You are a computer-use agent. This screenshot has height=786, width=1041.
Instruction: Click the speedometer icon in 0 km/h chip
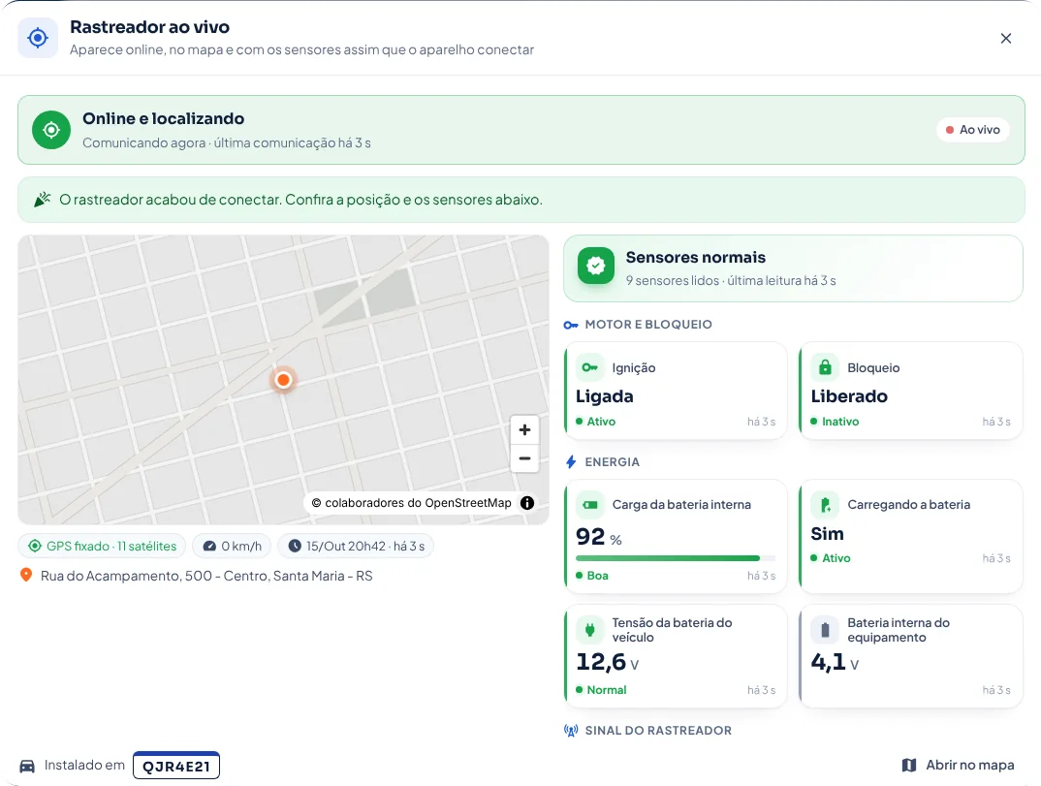pos(209,546)
